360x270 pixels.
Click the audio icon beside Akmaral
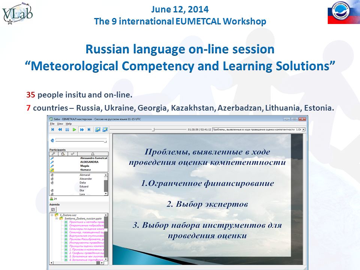(52, 175)
